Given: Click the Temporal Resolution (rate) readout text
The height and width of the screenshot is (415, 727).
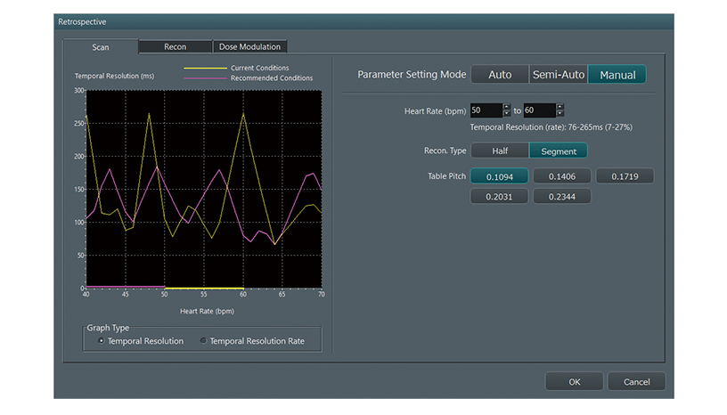Looking at the screenshot, I should tap(551, 127).
